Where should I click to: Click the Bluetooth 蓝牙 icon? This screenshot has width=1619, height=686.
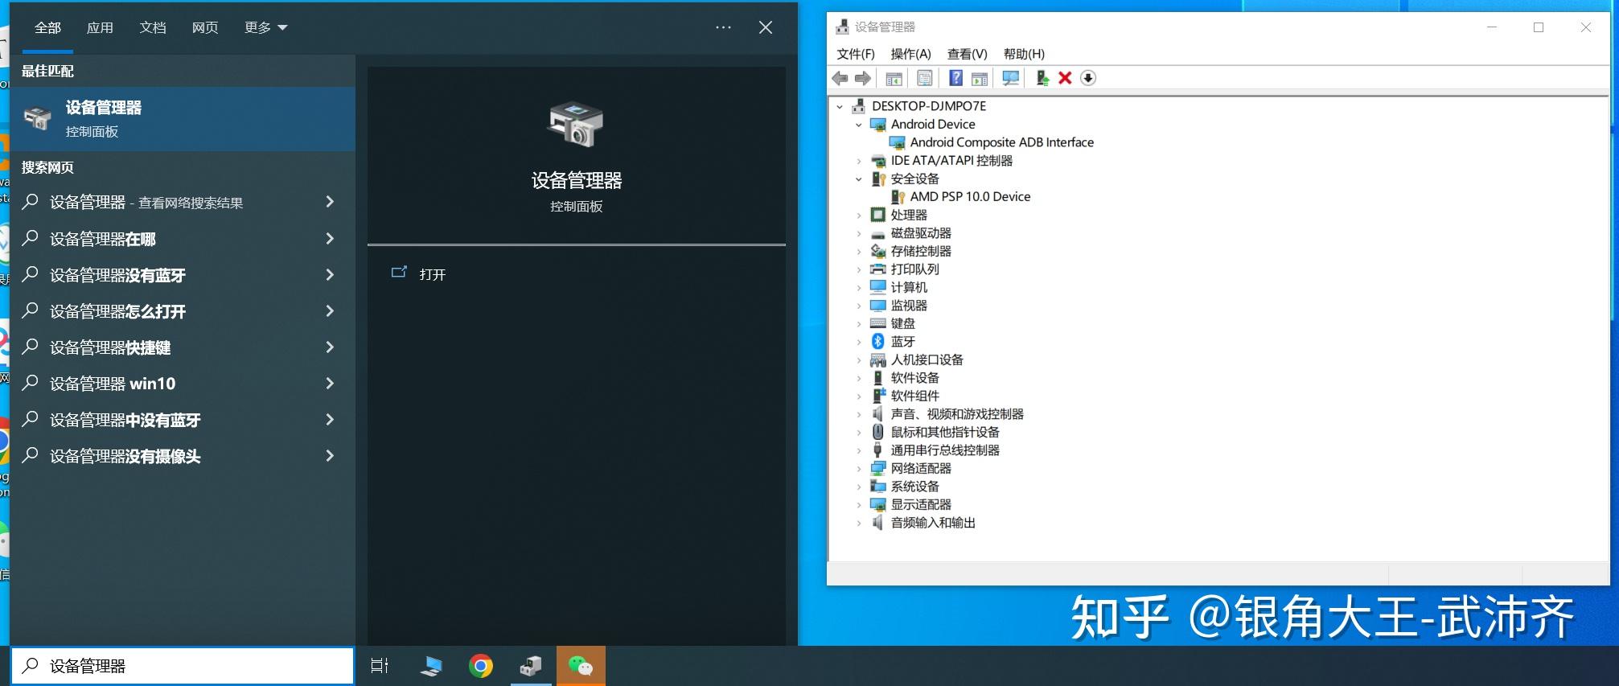pyautogui.click(x=878, y=342)
